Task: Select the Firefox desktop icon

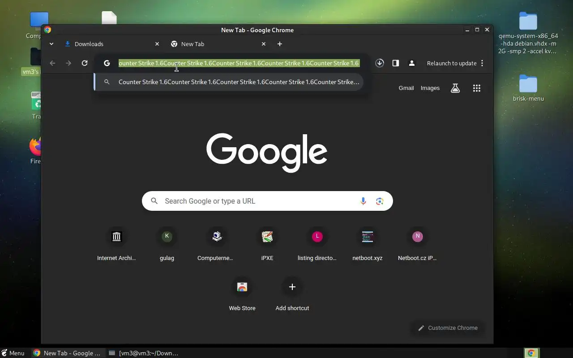Action: [35, 151]
